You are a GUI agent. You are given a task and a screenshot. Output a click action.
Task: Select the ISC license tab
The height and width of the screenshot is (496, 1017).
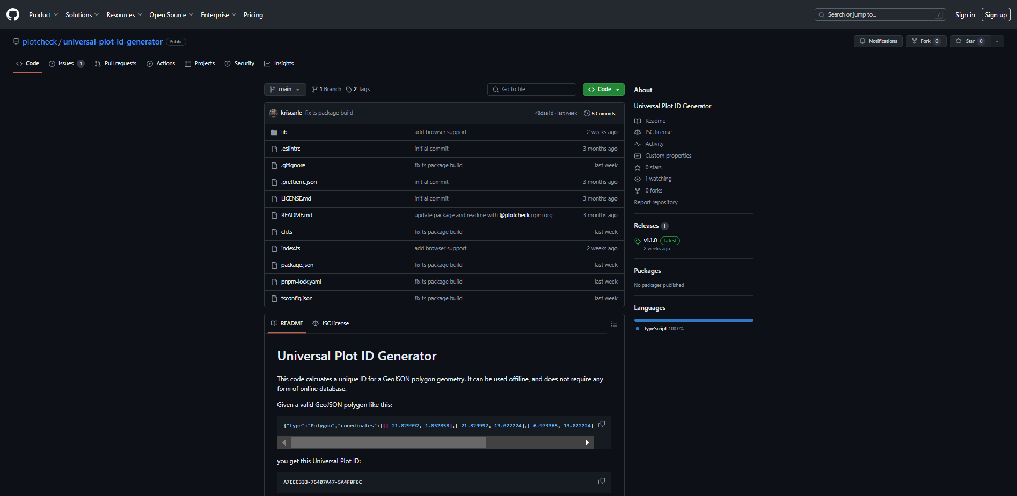tap(331, 323)
